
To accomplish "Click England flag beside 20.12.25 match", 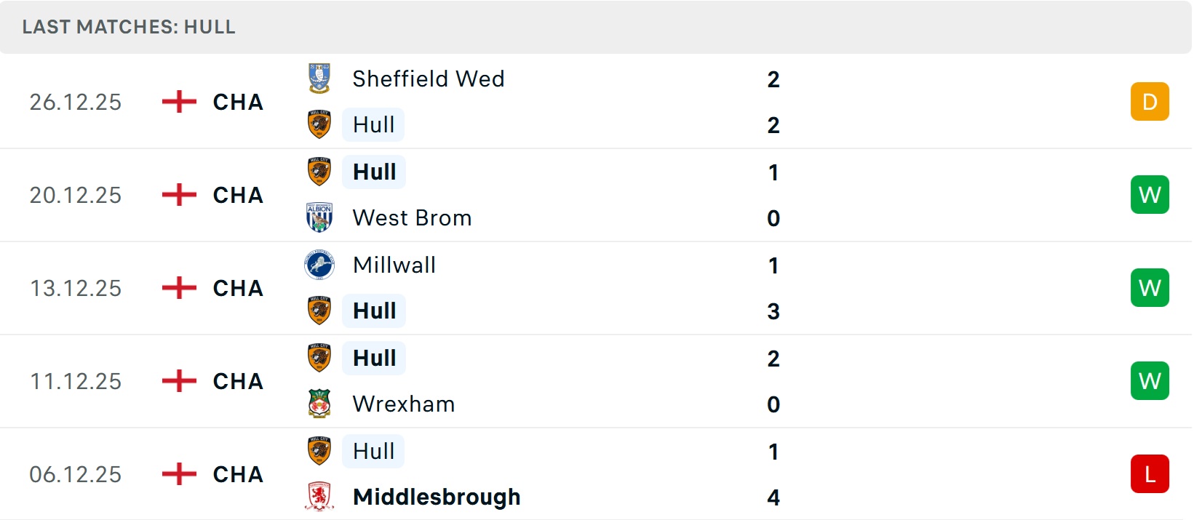I will click(179, 195).
